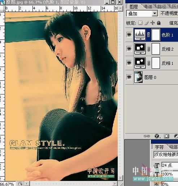Add a layer mask with the mask button
Image resolution: width=178 pixels, height=186 pixels.
point(166,136)
